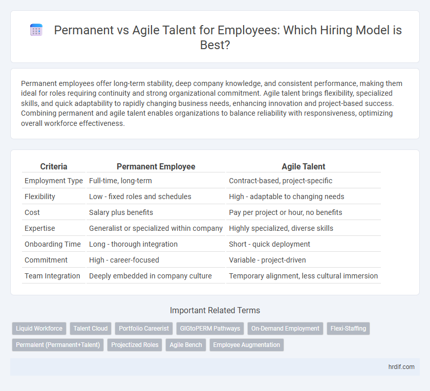This screenshot has height=391, width=430.
Task: Click the 'Salary plus benefits' cell
Action: coord(156,212)
